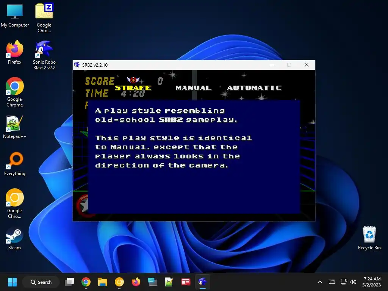
Task: Click the play style description text box
Action: coord(194,156)
